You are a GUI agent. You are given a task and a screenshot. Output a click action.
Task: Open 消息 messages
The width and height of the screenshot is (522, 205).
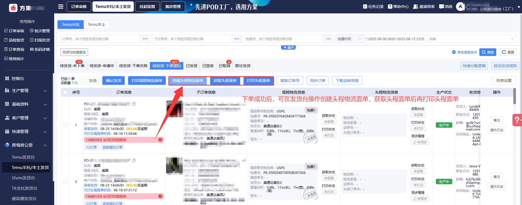tap(446, 7)
